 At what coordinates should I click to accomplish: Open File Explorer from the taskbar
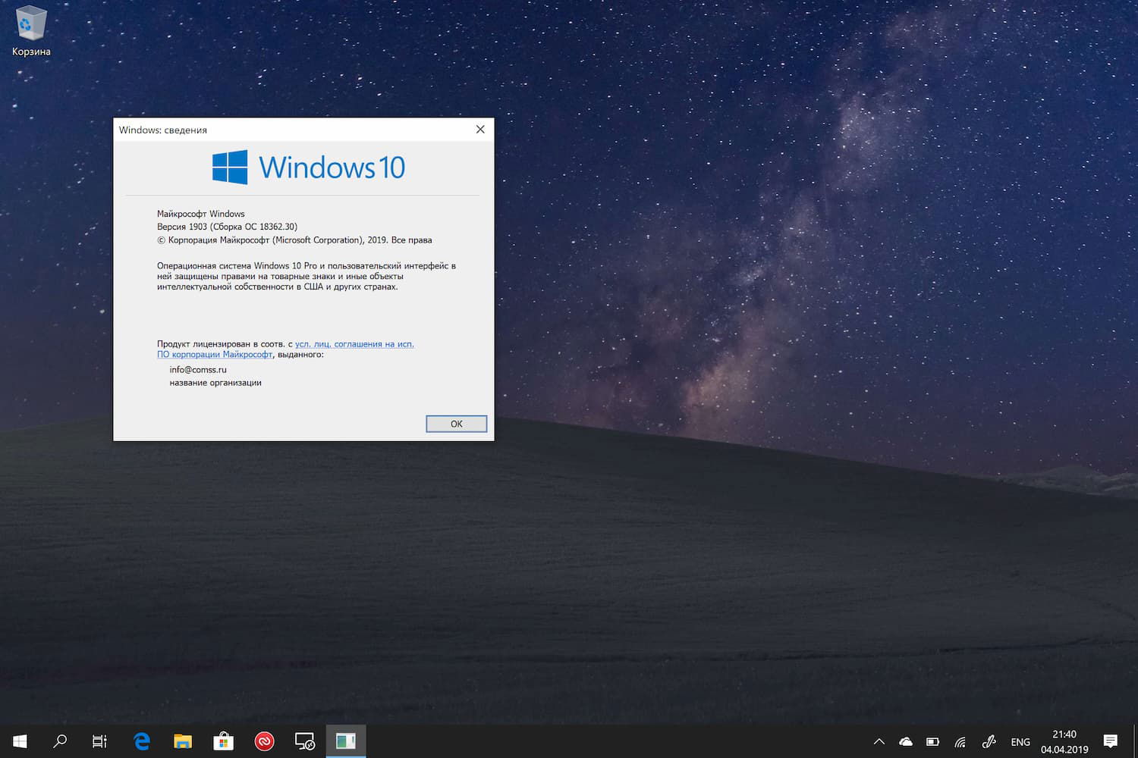coord(183,741)
